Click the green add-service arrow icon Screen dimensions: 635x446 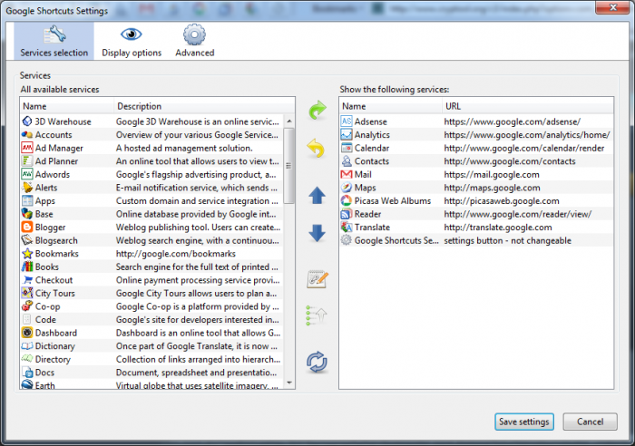[x=317, y=110]
